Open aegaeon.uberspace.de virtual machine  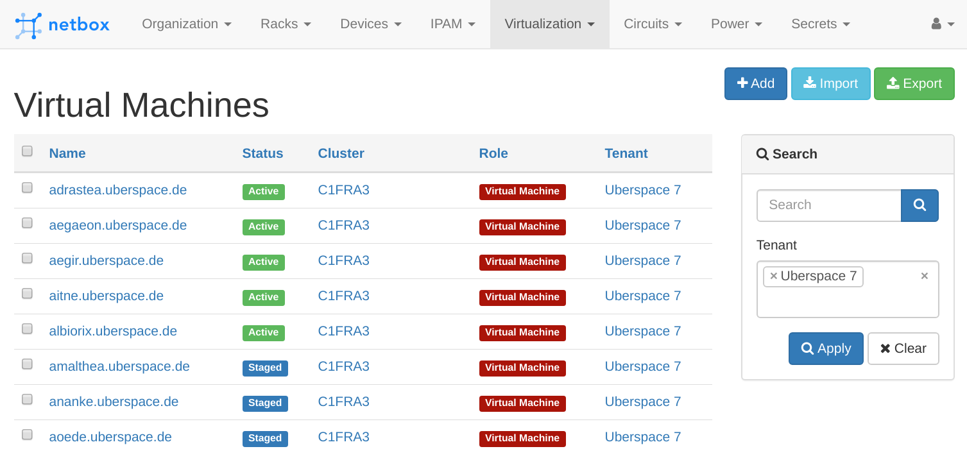118,225
